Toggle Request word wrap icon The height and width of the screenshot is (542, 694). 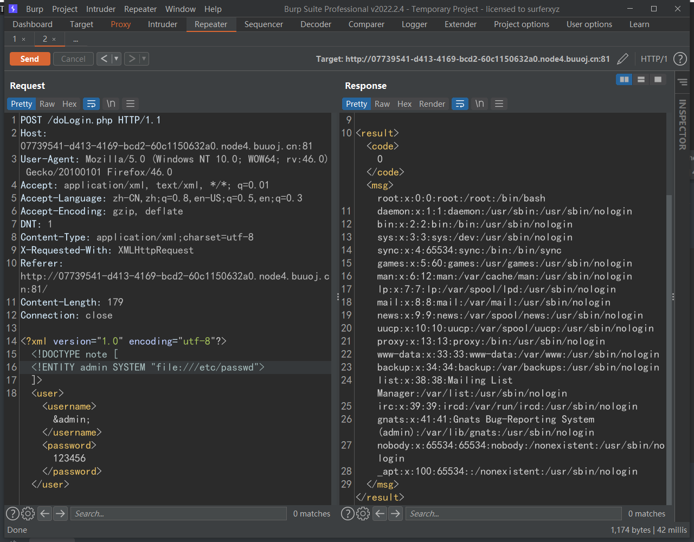click(x=91, y=104)
